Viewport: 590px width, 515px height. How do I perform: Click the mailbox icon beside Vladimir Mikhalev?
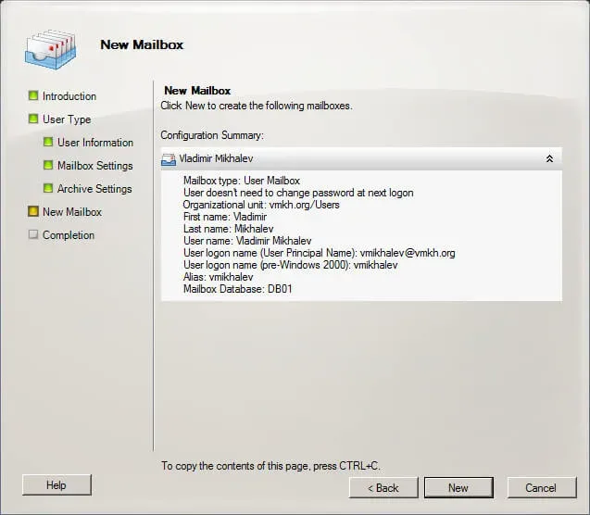[169, 159]
